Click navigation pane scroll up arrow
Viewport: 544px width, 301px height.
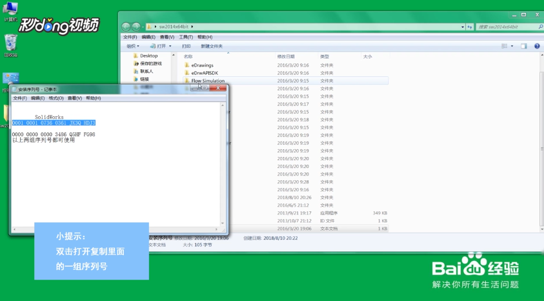[174, 56]
